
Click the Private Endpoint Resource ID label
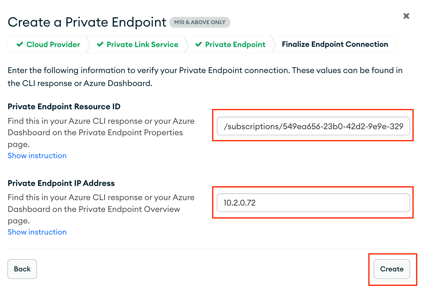(64, 106)
